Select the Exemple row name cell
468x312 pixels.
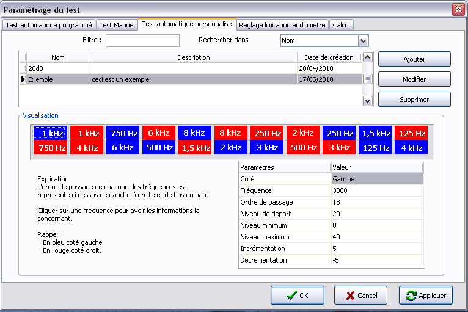(x=58, y=79)
